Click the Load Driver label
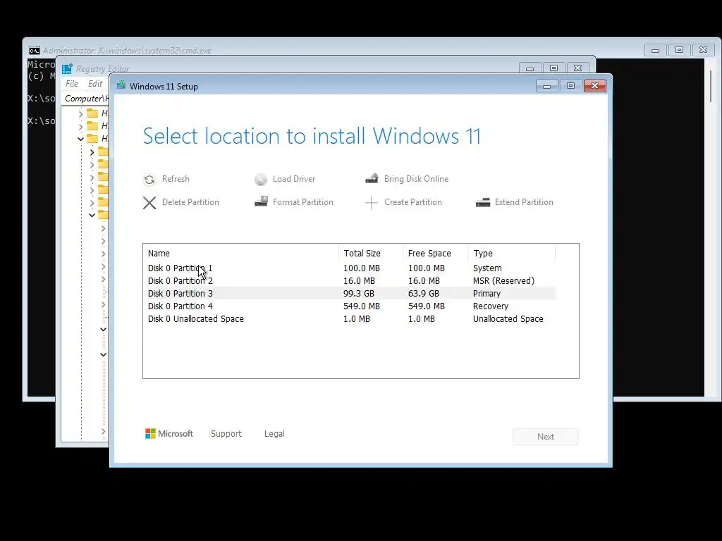Image resolution: width=722 pixels, height=541 pixels. pos(294,179)
